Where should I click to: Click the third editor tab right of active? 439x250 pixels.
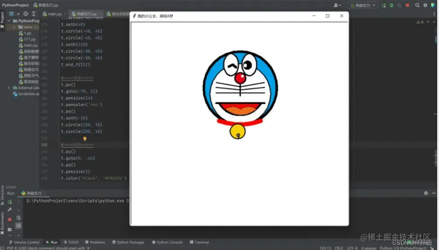click(118, 14)
